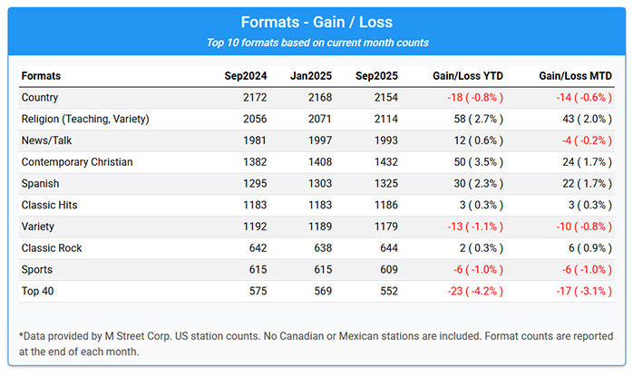Click the Contemporary Christian format name

pyautogui.click(x=77, y=162)
